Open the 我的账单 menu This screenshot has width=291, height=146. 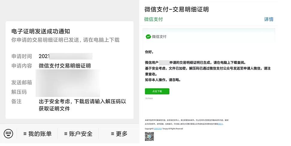click(37, 133)
